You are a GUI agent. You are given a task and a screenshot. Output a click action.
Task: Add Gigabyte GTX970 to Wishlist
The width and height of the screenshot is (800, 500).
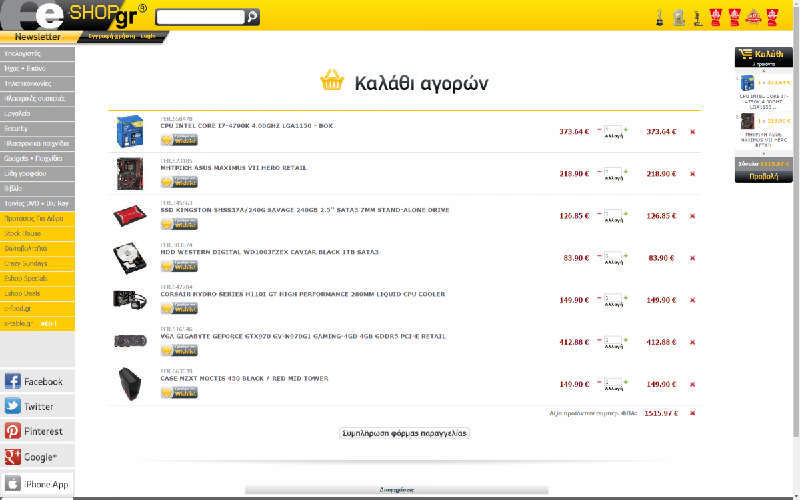tap(179, 350)
